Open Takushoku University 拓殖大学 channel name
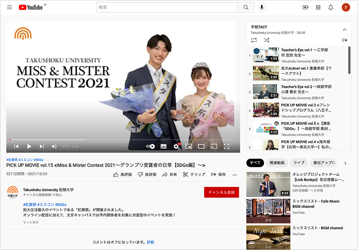358x250 pixels. tap(48, 190)
